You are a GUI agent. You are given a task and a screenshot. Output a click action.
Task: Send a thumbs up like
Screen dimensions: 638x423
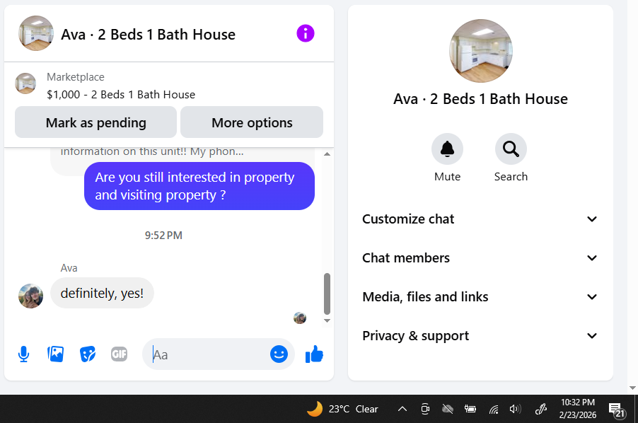pyautogui.click(x=314, y=354)
